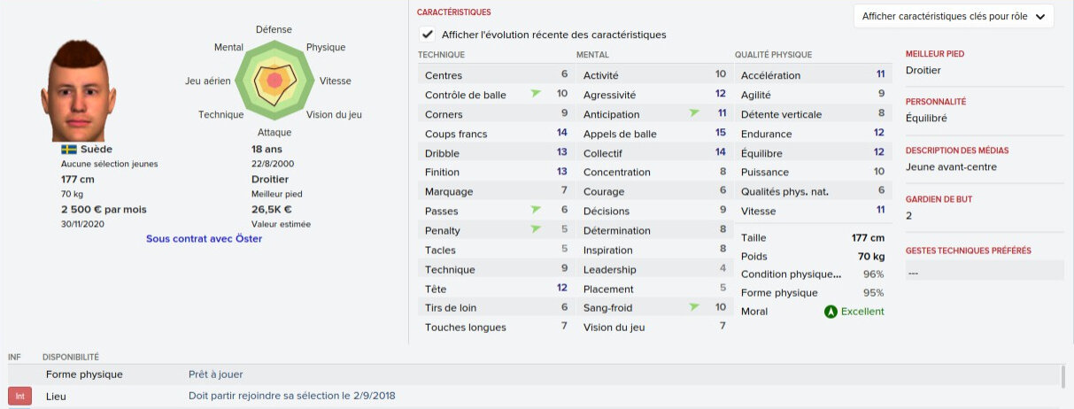Select the Gestes techniques préférés empty field

tap(984, 273)
